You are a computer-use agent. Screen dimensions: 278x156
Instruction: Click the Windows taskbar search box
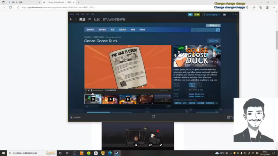click(32, 153)
